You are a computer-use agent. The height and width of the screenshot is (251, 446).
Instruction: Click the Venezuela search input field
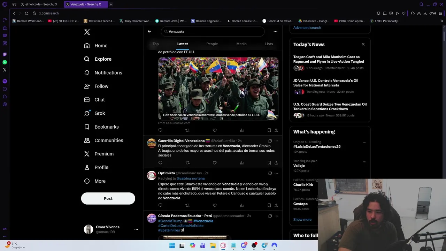pyautogui.click(x=213, y=31)
